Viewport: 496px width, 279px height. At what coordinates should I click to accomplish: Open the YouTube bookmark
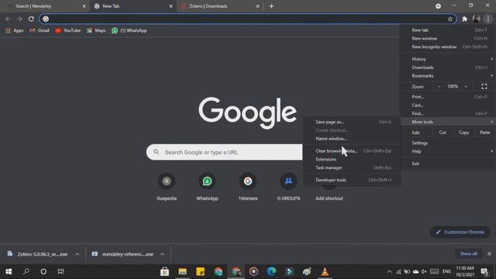click(x=67, y=31)
